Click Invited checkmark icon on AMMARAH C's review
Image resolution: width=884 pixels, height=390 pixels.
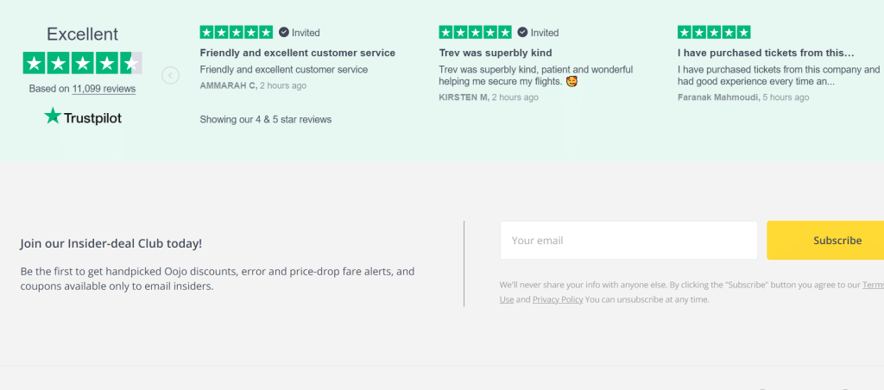(283, 33)
